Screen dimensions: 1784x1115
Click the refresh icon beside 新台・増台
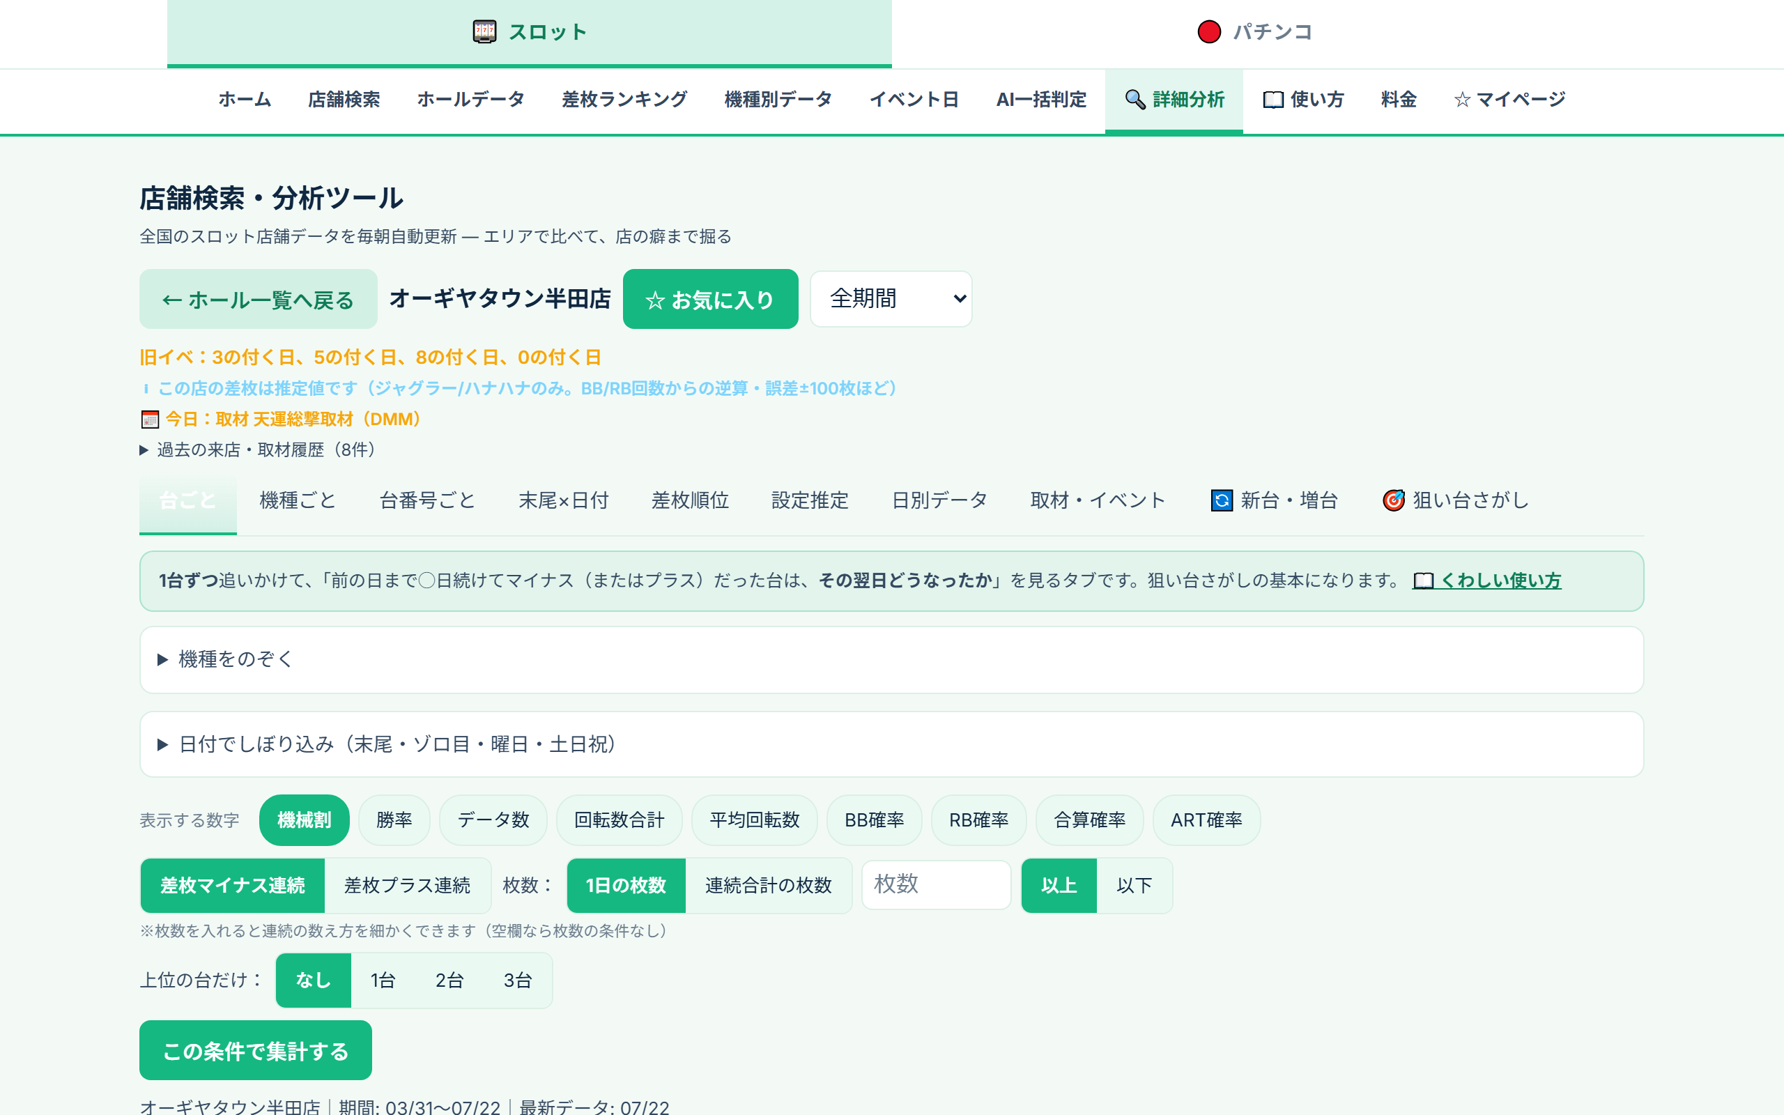pos(1222,501)
